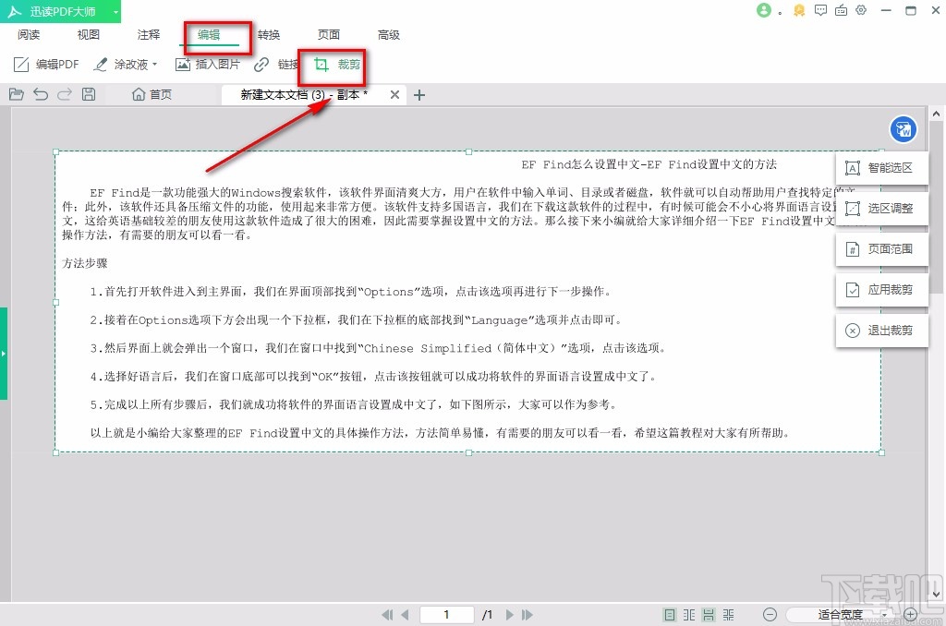Click the 插入图片 tool
946x626 pixels.
[208, 64]
